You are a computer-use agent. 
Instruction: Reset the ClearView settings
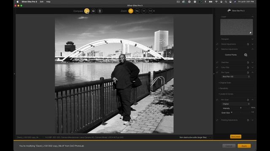pyautogui.click(x=248, y=62)
